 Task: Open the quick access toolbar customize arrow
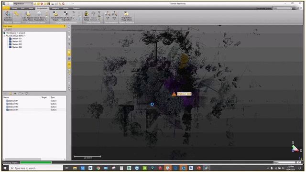click(73, 3)
